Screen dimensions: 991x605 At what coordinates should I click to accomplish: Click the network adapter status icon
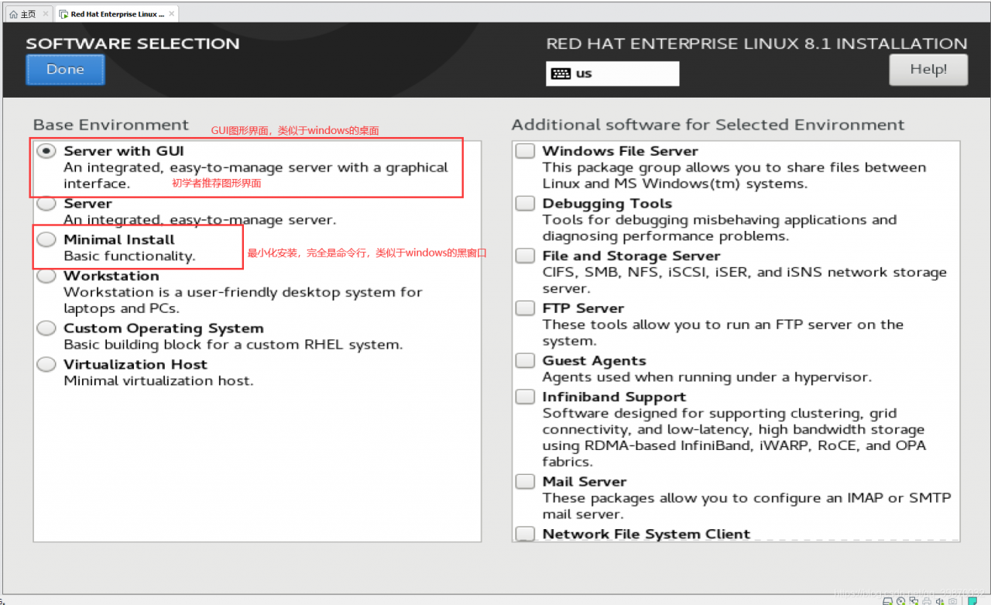click(x=914, y=600)
